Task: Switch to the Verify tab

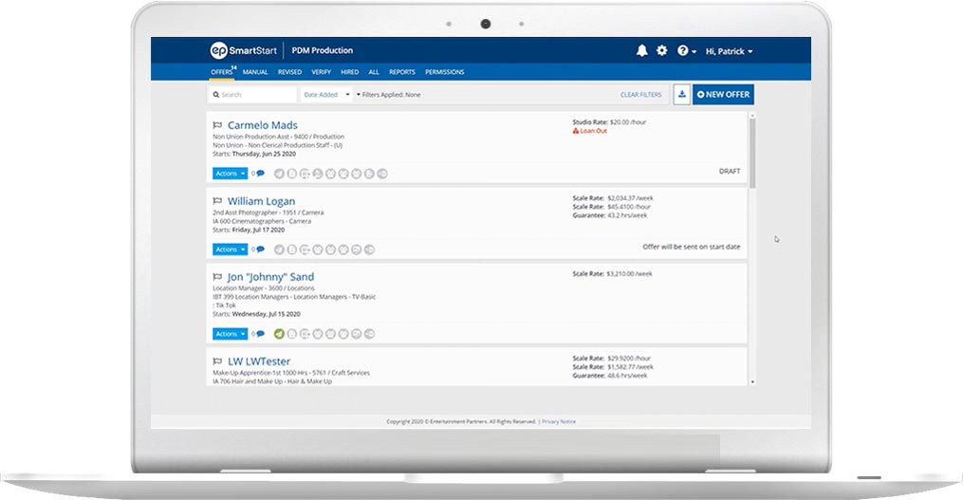Action: [x=322, y=72]
